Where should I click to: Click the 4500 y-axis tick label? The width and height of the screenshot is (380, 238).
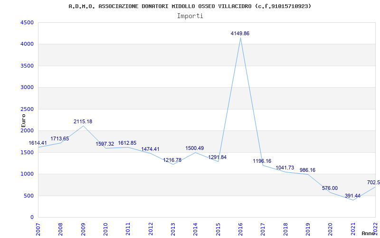27,22
